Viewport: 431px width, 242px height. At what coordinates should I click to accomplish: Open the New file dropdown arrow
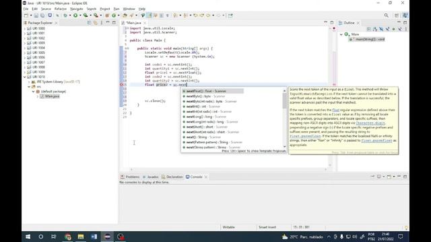(x=31, y=15)
